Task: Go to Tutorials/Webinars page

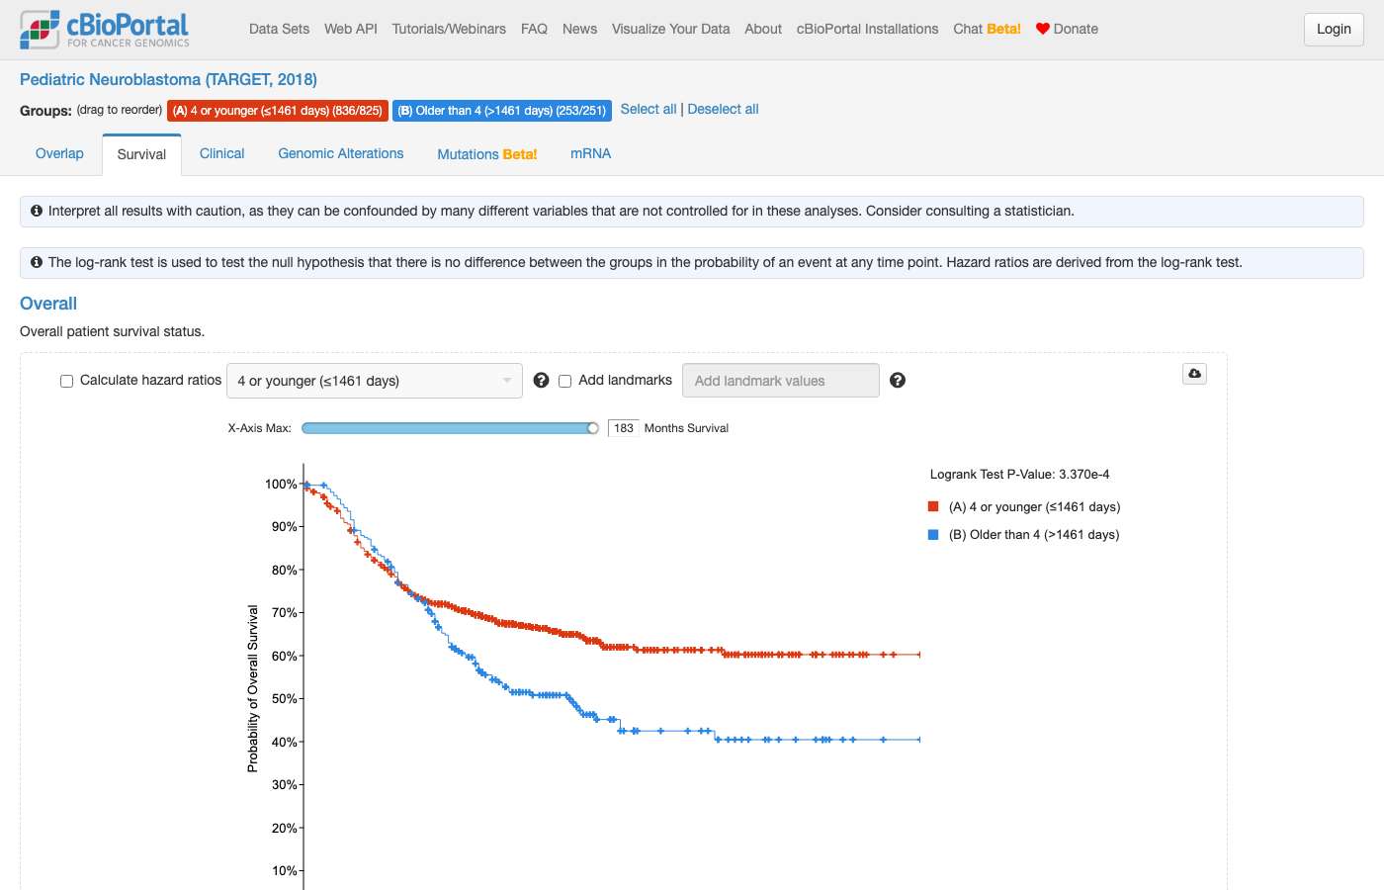Action: [449, 29]
